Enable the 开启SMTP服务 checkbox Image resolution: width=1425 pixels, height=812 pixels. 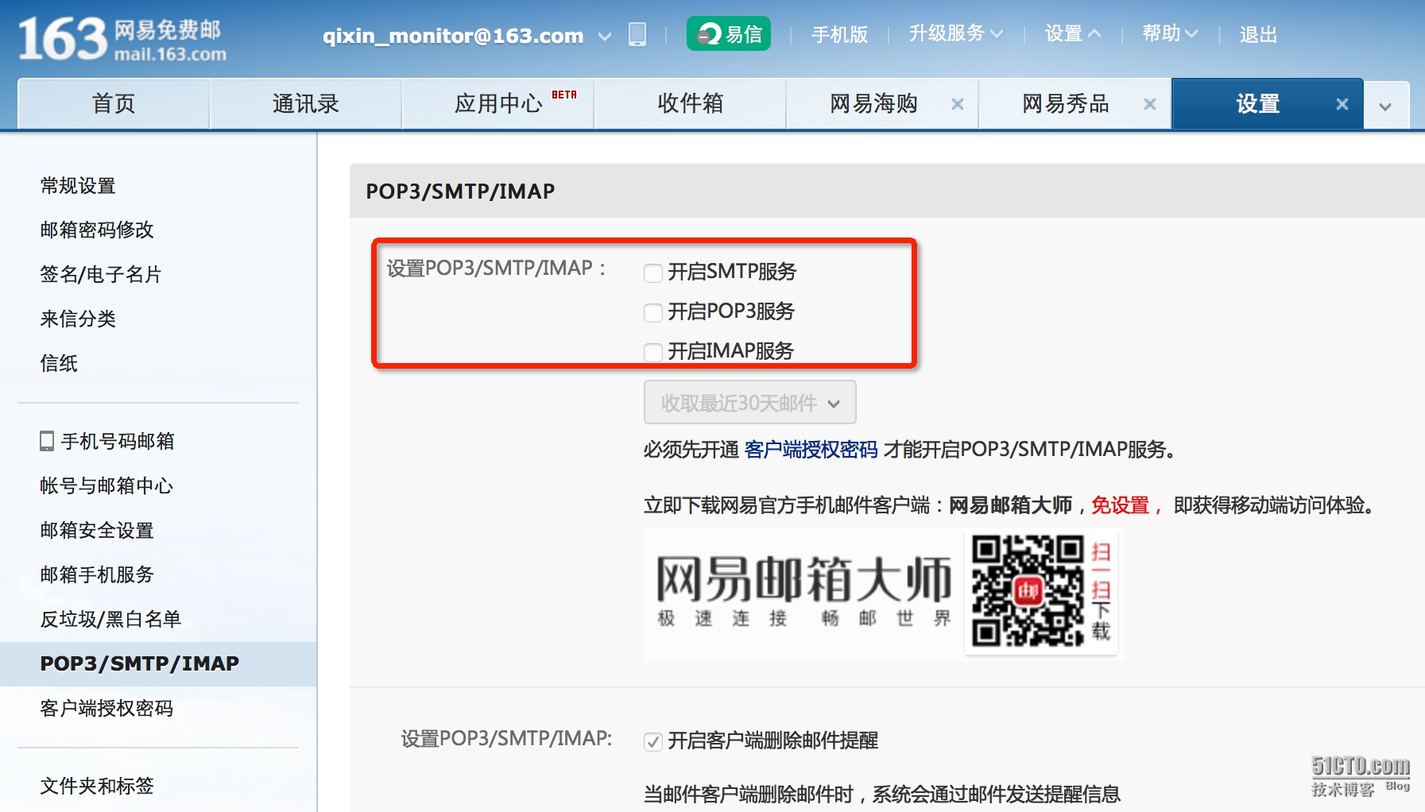point(653,273)
